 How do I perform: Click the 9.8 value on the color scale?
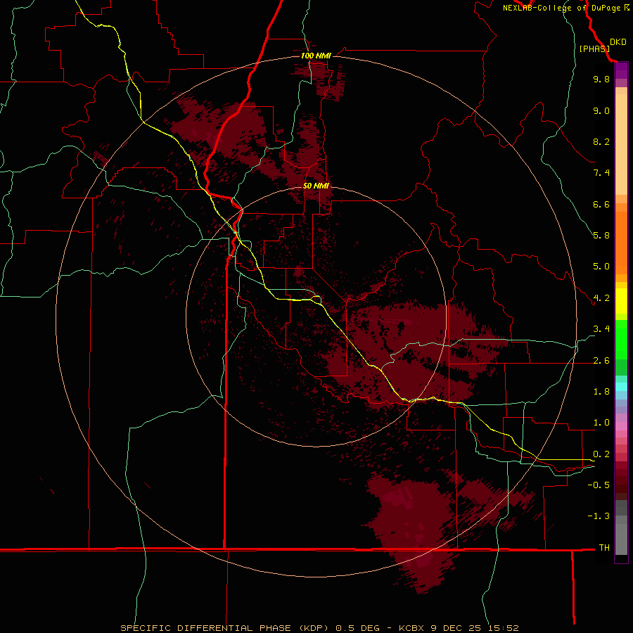[601, 79]
